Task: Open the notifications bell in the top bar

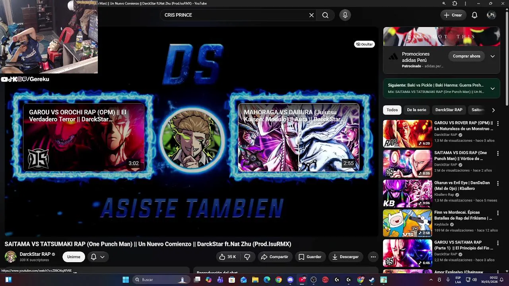Action: 474,15
